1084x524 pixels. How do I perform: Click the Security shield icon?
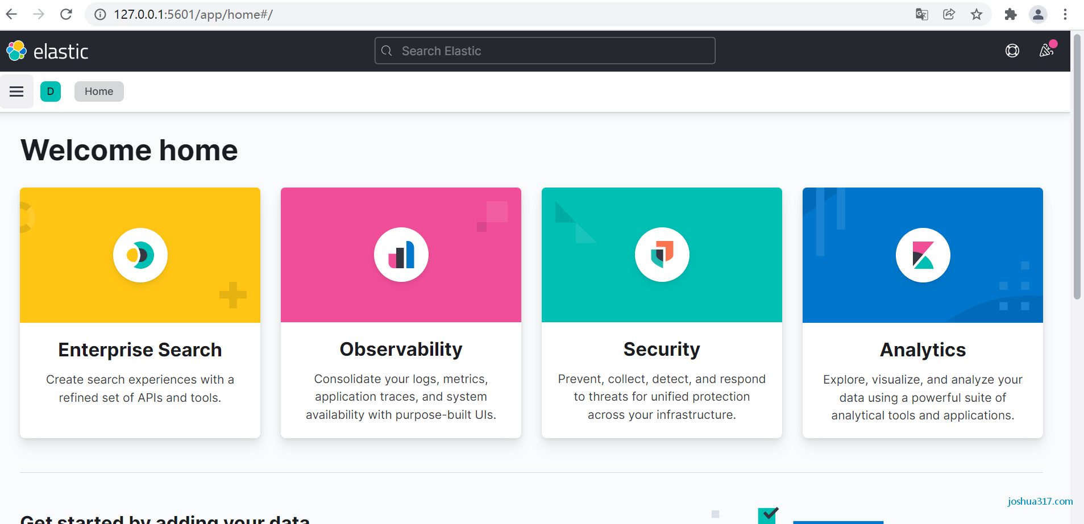pos(662,255)
